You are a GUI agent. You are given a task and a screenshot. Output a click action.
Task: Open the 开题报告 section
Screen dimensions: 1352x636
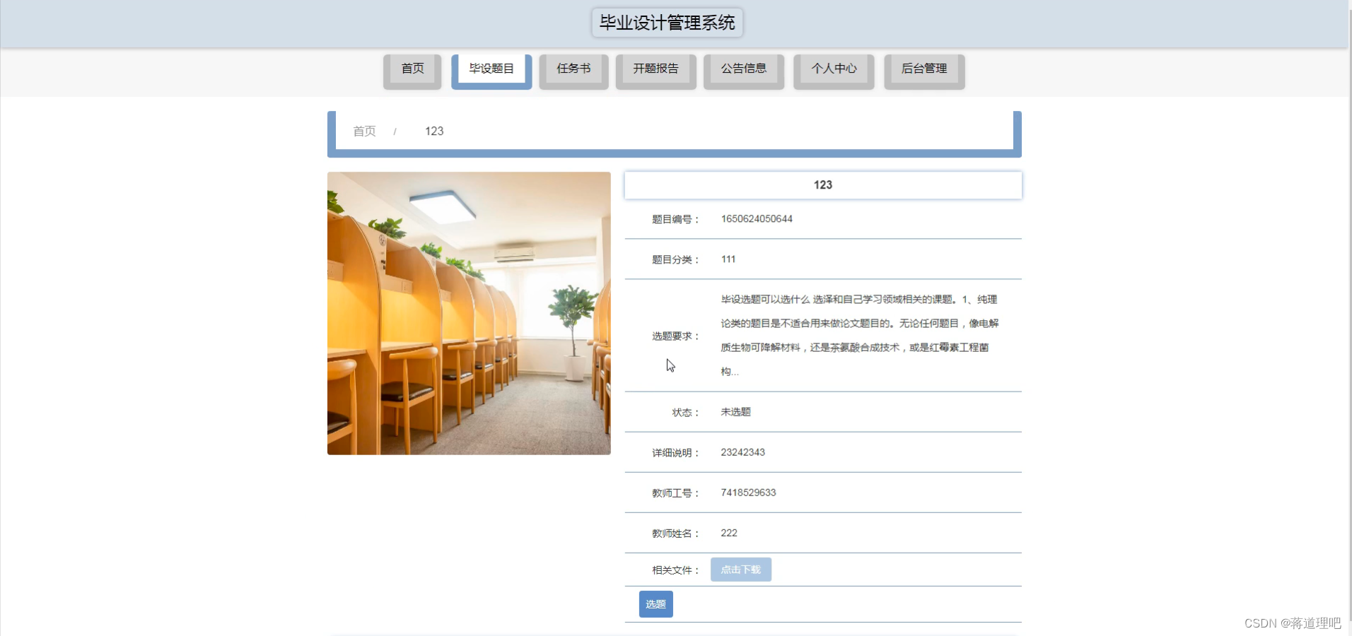pos(655,69)
